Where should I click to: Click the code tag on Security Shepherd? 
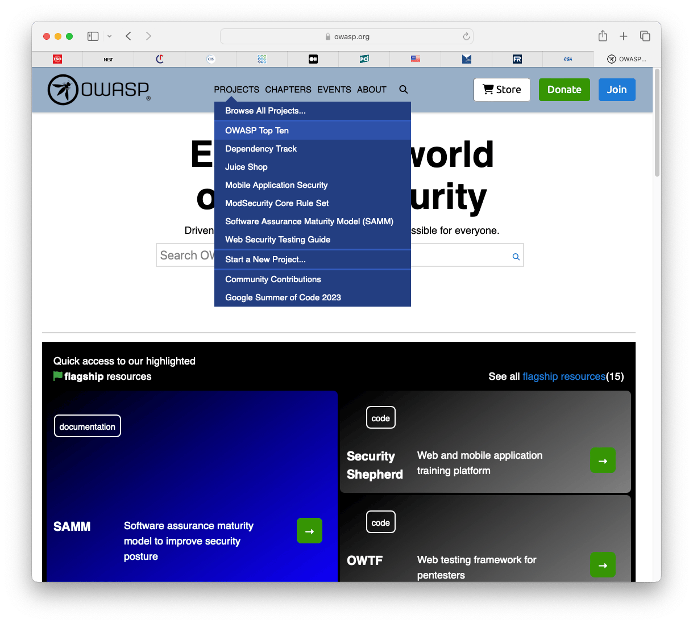point(381,418)
